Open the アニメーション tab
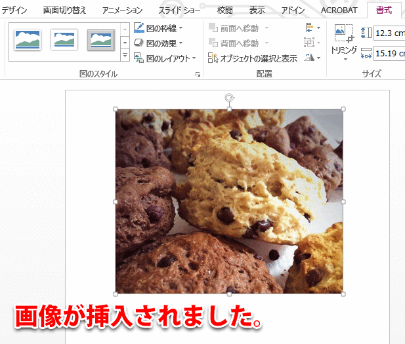 [x=123, y=10]
